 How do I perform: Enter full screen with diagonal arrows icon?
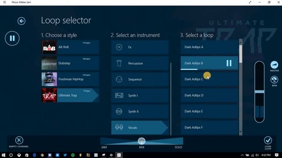pos(250,2)
